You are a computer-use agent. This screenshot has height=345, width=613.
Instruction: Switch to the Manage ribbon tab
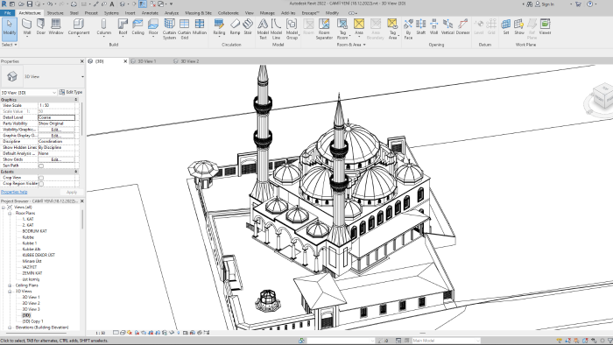click(x=267, y=13)
